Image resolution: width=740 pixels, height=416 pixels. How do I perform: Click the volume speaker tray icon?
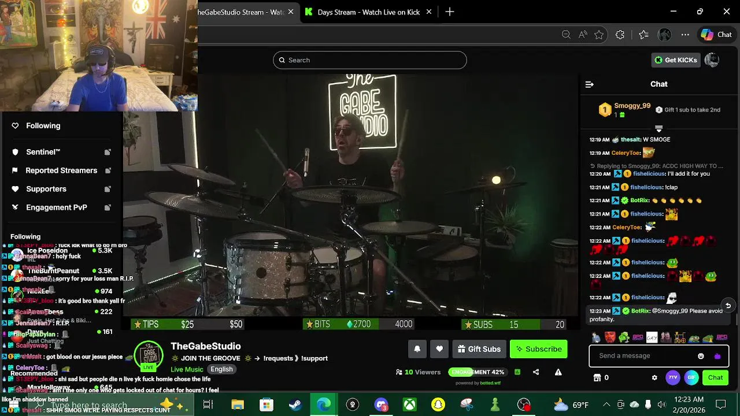[661, 404]
